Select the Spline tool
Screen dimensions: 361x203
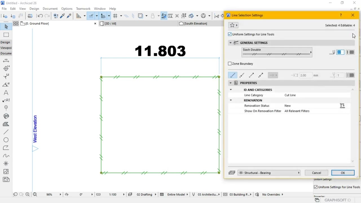coord(6,156)
